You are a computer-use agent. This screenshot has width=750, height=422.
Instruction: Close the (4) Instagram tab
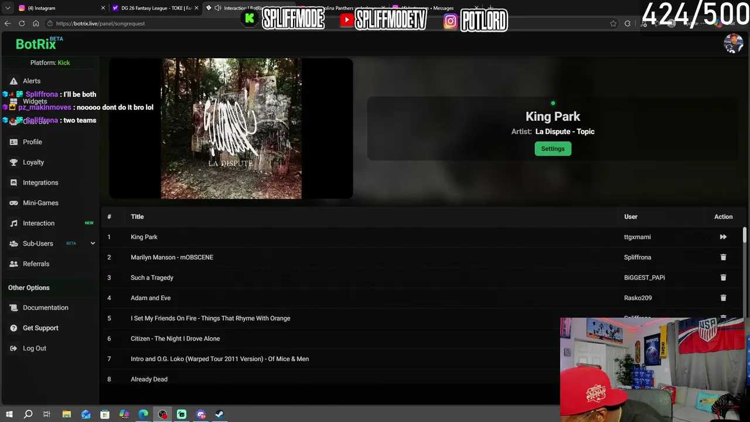103,8
